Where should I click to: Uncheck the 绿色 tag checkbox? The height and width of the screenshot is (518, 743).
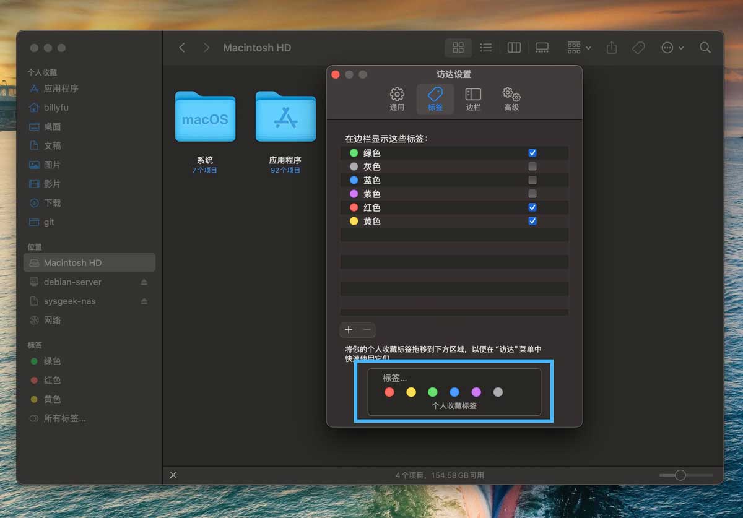click(532, 153)
